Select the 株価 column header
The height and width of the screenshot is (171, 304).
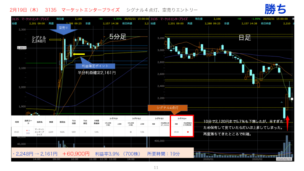click(x=51, y=122)
